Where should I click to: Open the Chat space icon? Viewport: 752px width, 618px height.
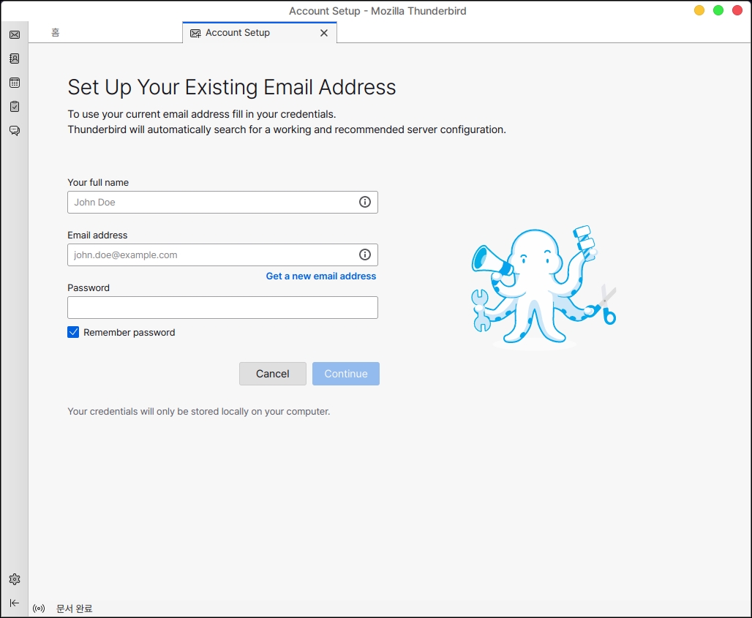pos(15,131)
